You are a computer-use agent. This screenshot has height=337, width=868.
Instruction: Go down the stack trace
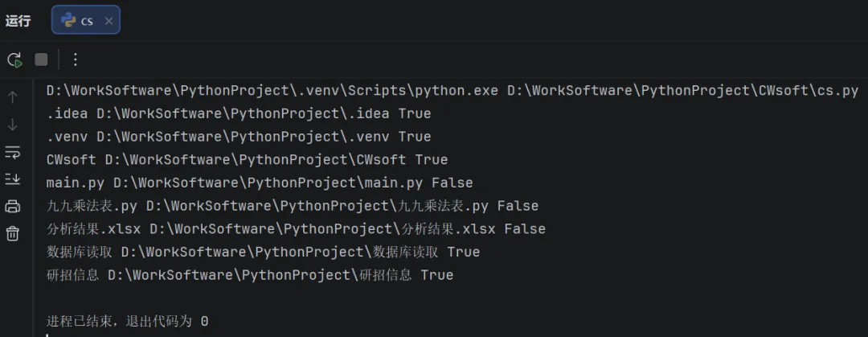pos(12,125)
